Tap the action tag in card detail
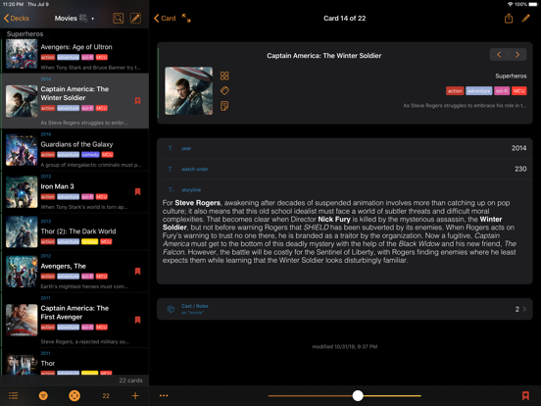The image size is (541, 406). [455, 91]
